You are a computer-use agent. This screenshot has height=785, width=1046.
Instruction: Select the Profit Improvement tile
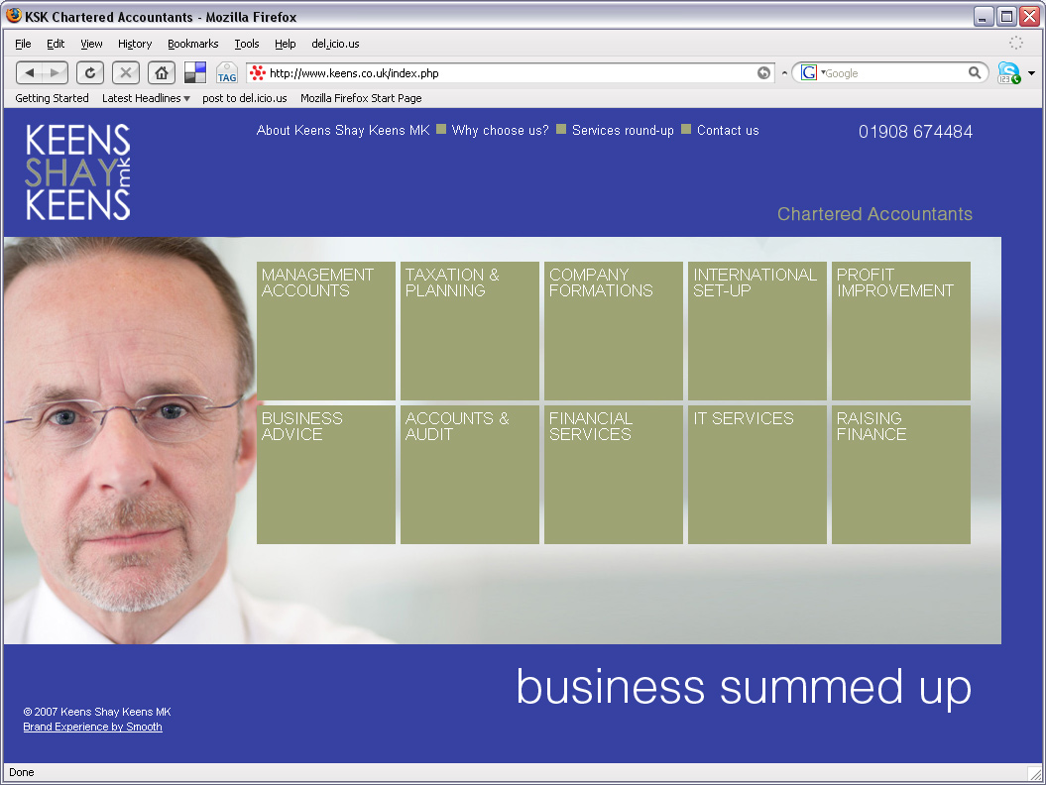pos(900,331)
